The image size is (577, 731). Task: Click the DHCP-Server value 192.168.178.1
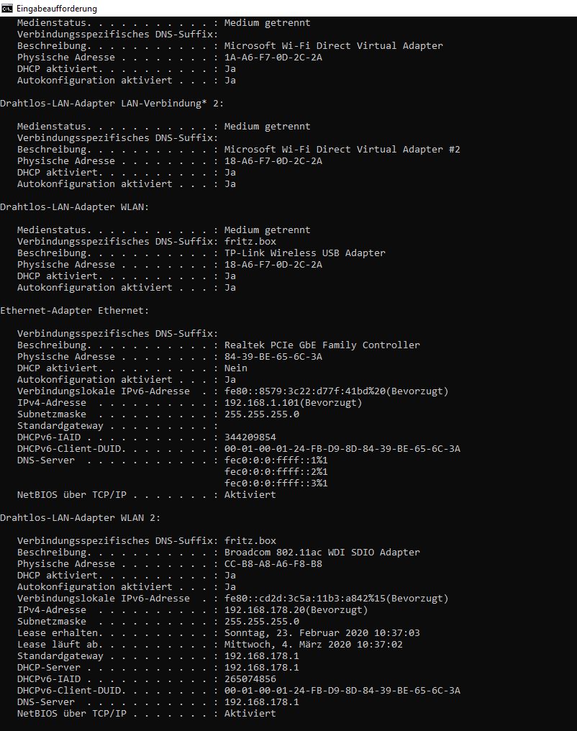click(x=261, y=668)
